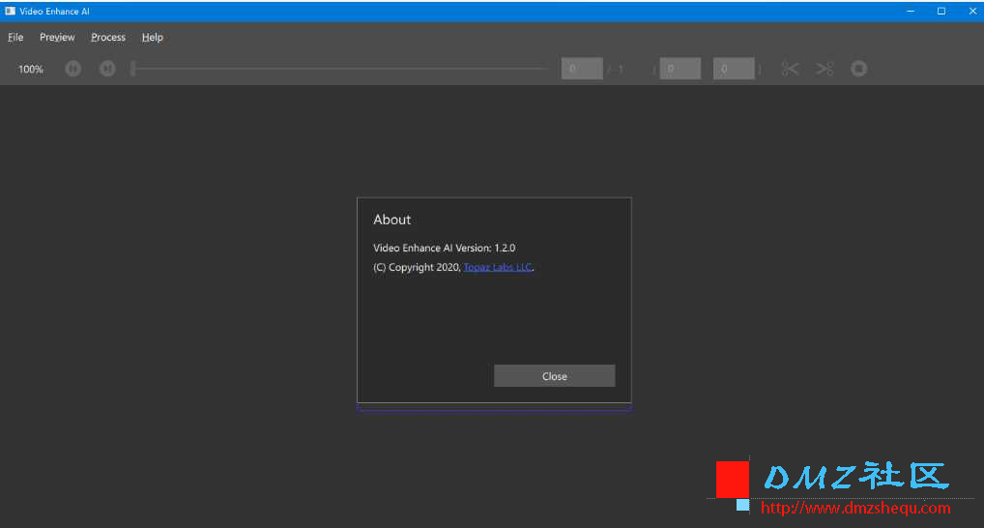Click the second scissors cut icon
This screenshot has height=528, width=984.
(x=825, y=69)
